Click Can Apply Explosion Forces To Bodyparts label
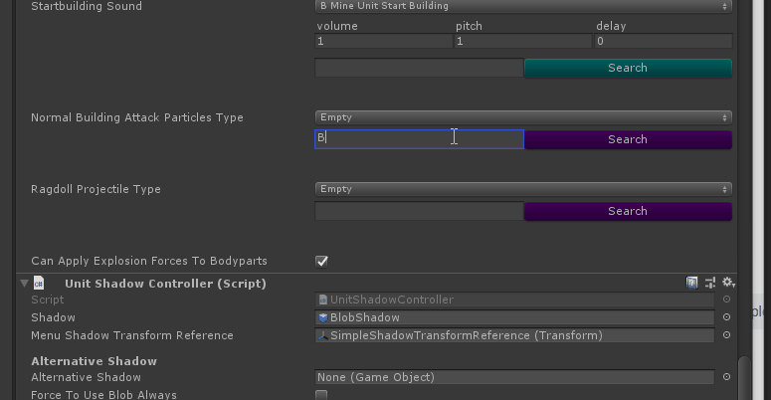The image size is (771, 400). pos(149,261)
